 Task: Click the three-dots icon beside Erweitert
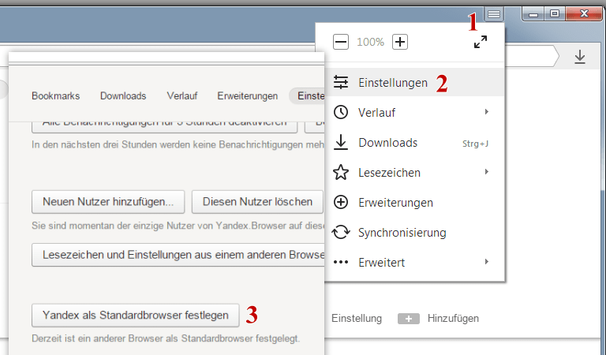[x=341, y=262]
